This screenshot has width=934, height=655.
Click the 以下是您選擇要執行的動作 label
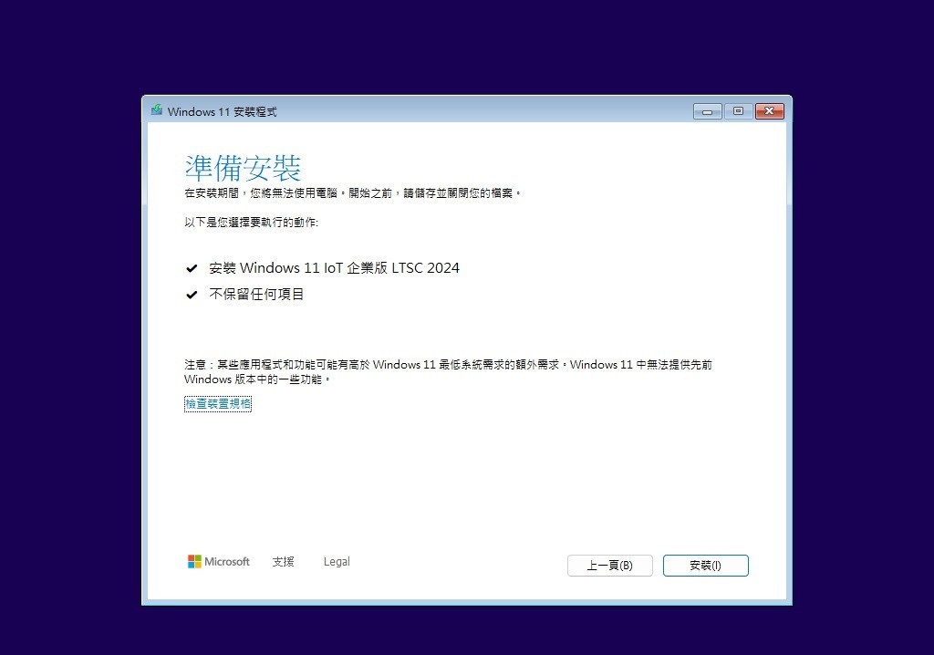252,223
